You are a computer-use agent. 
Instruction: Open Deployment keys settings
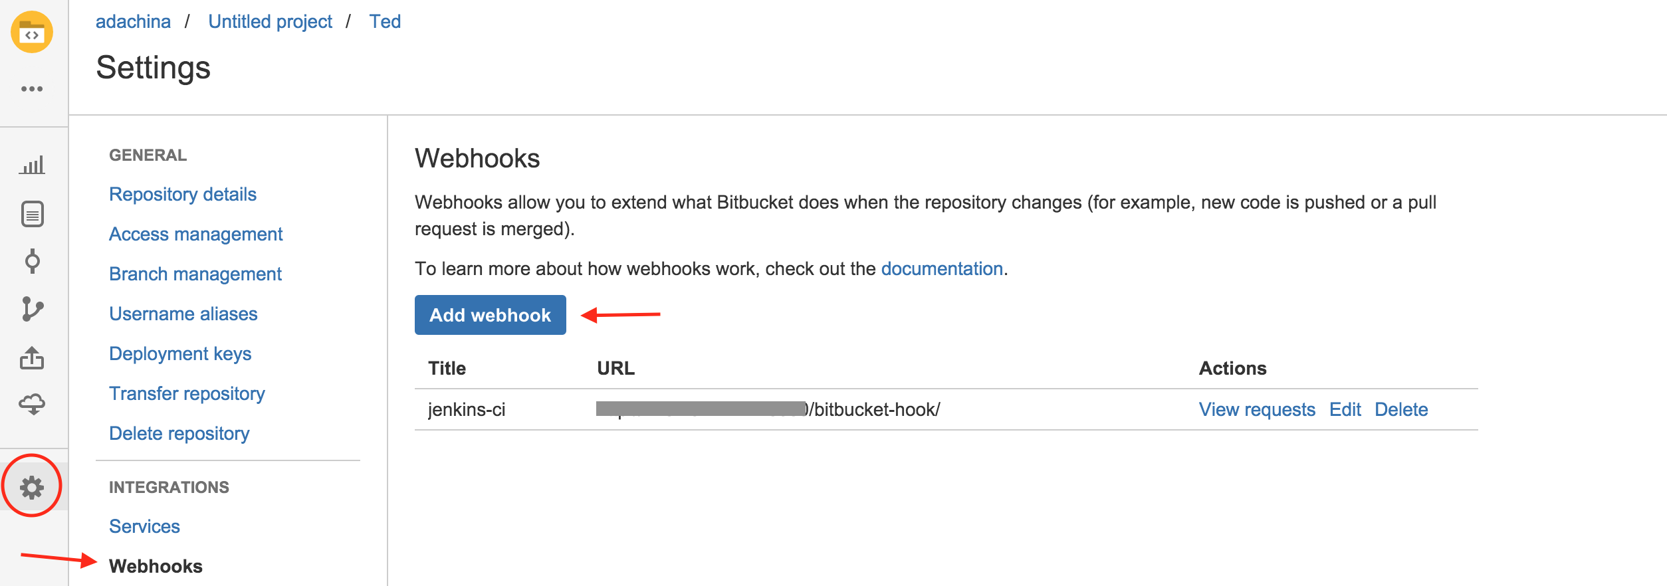(x=180, y=353)
